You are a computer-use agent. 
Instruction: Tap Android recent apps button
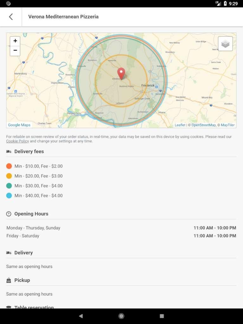click(x=162, y=316)
